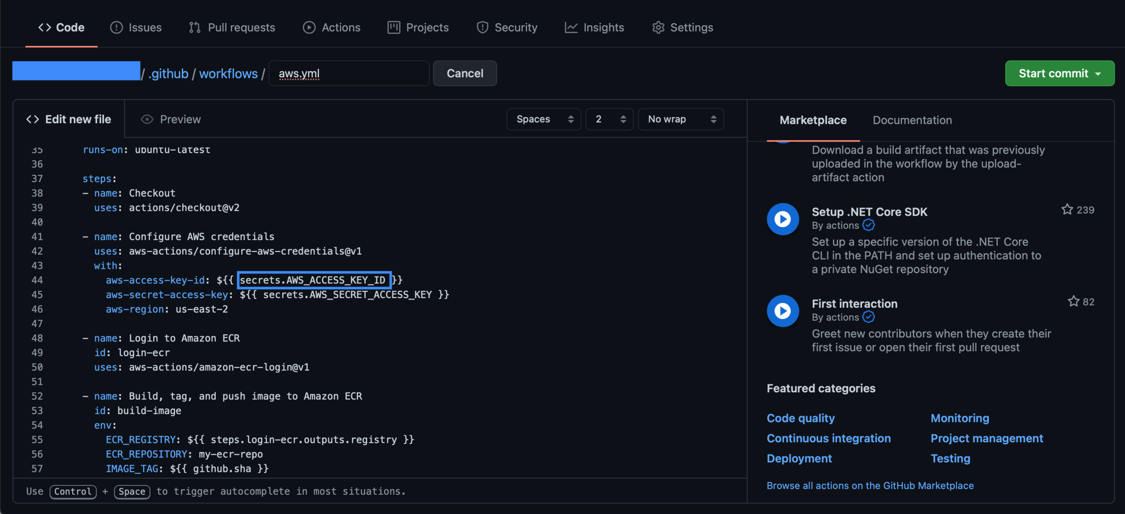The height and width of the screenshot is (514, 1125).
Task: Open Issues using its alert icon
Action: tap(116, 27)
